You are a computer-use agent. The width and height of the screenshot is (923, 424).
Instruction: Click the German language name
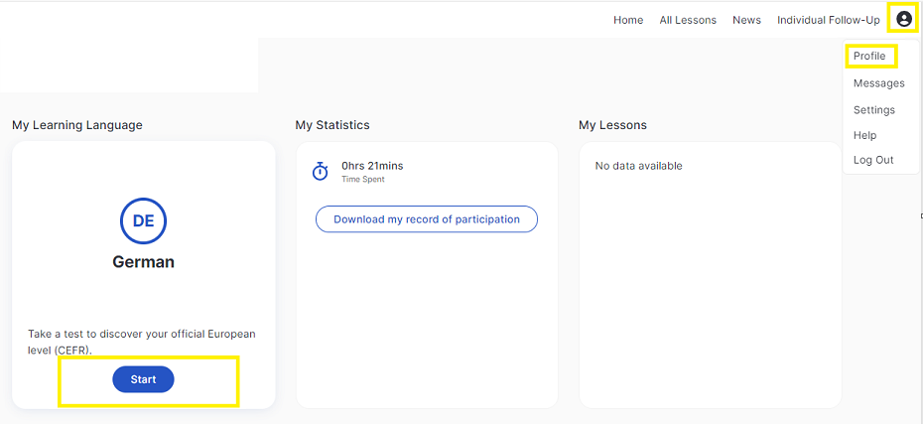144,261
